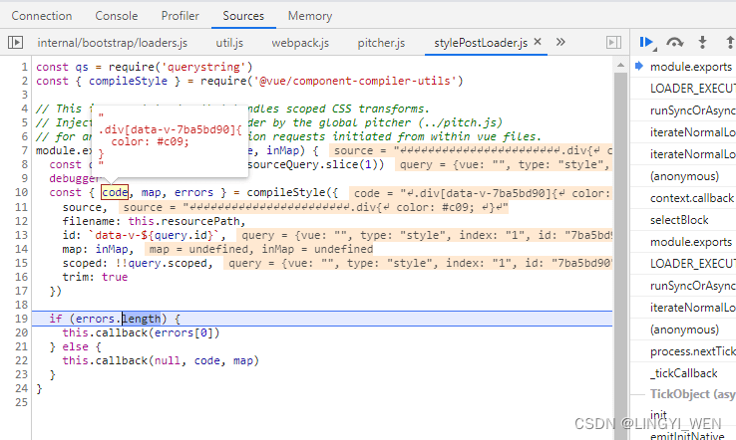Image resolution: width=736 pixels, height=440 pixels.
Task: Click the code editor vertical scrollbar thumb
Action: (x=620, y=256)
